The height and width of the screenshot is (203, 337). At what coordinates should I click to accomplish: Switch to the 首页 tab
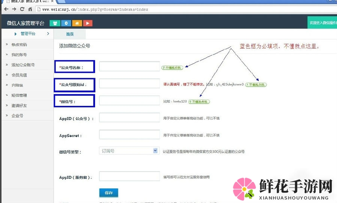coord(70,34)
